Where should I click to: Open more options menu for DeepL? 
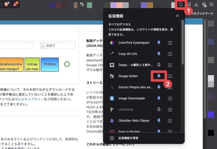pos(170,65)
